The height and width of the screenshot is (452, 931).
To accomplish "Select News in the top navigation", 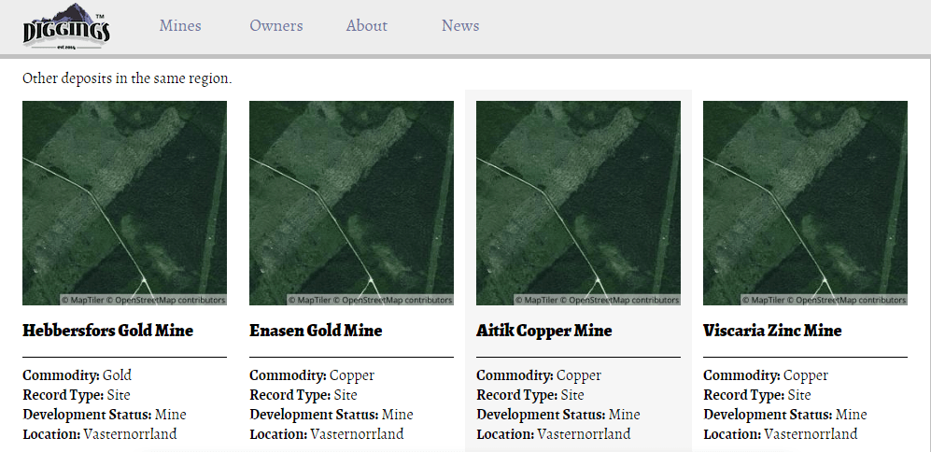I will [460, 26].
